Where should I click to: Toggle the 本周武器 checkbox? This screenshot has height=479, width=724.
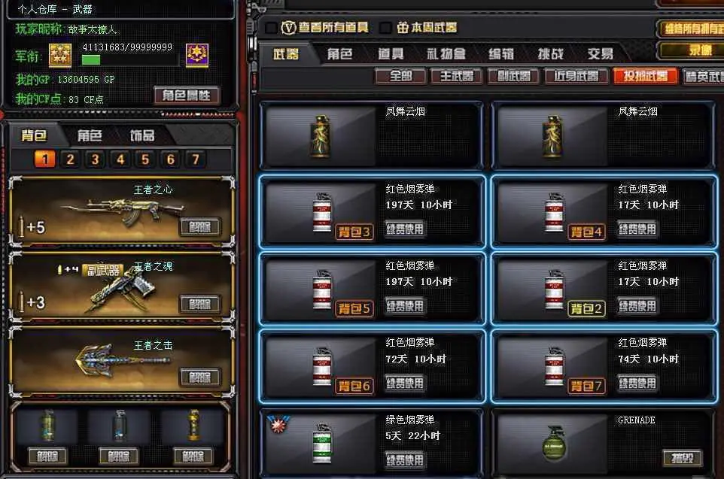pos(385,28)
